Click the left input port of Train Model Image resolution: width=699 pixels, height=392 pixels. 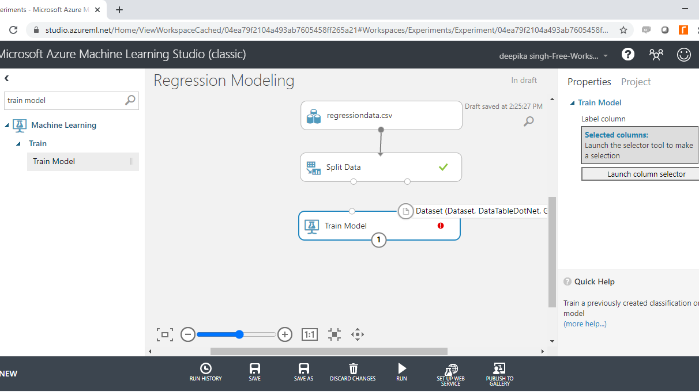pos(352,211)
